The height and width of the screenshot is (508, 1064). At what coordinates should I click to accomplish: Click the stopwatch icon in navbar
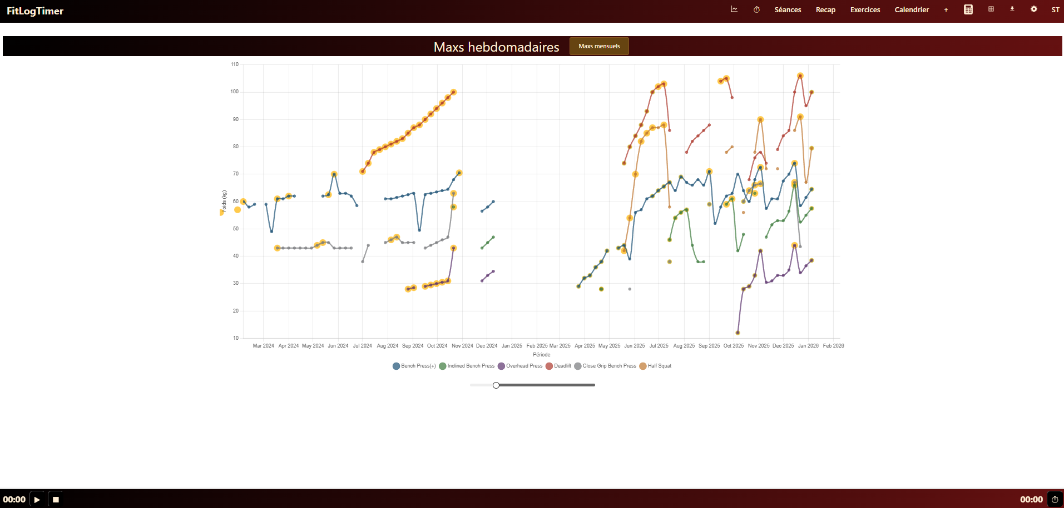point(756,9)
